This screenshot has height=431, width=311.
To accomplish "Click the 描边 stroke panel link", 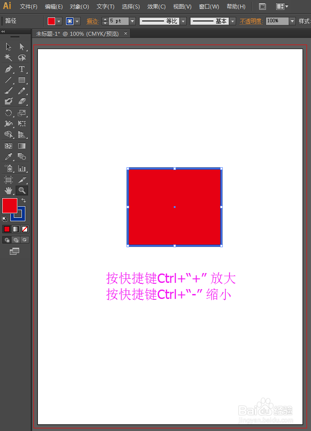I will click(x=93, y=21).
